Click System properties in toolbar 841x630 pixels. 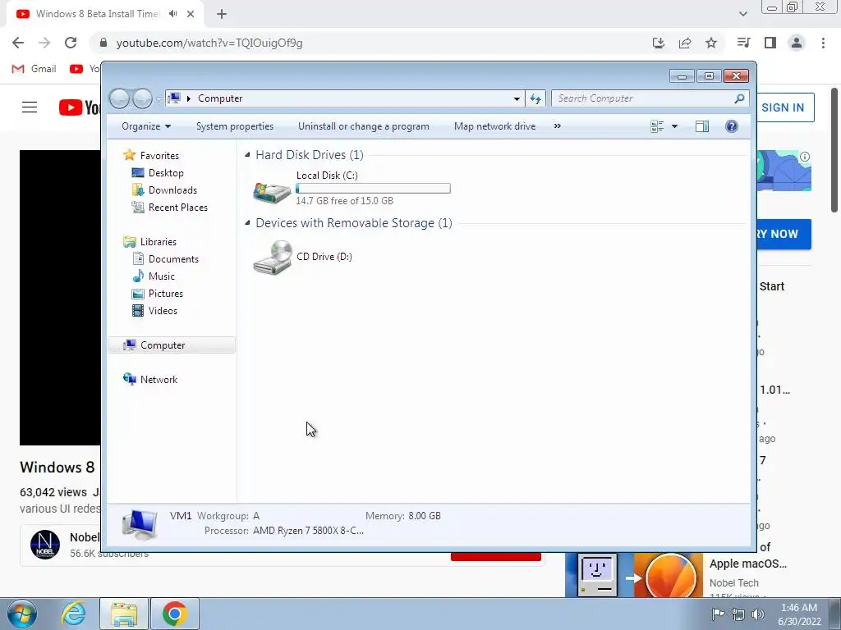[x=235, y=126]
